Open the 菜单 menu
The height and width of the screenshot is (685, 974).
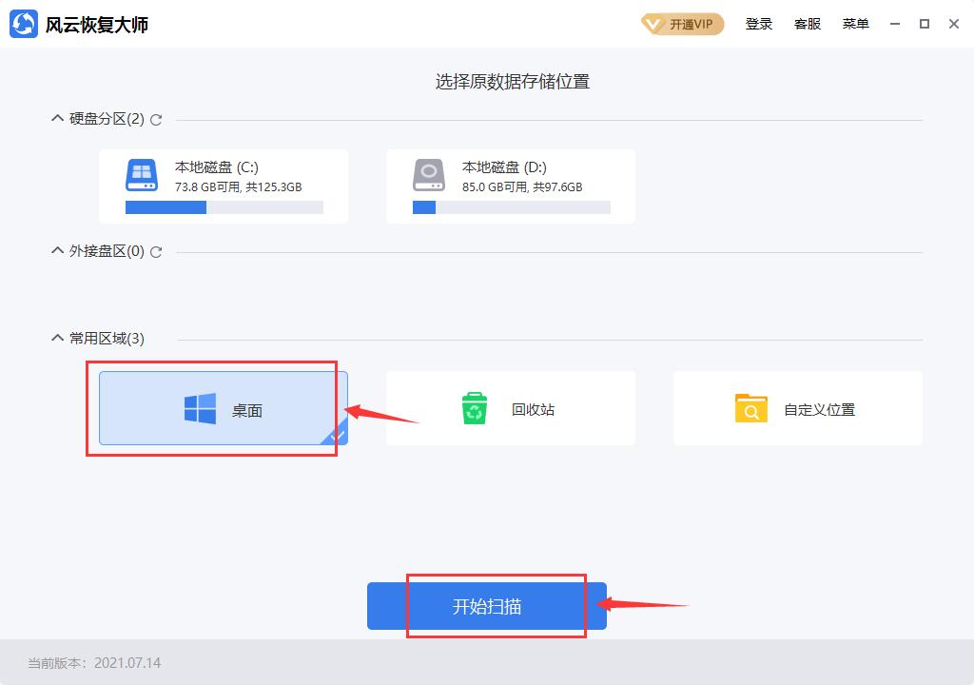[x=855, y=24]
